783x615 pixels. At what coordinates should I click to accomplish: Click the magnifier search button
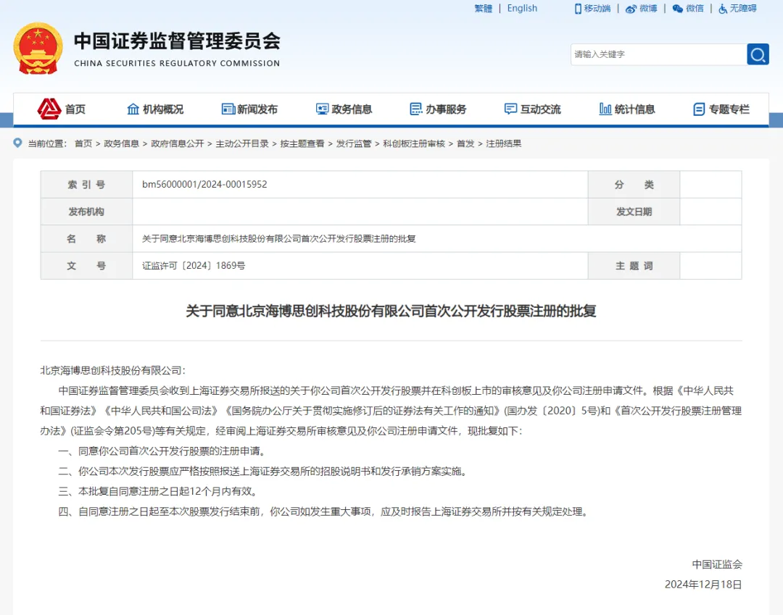[758, 54]
